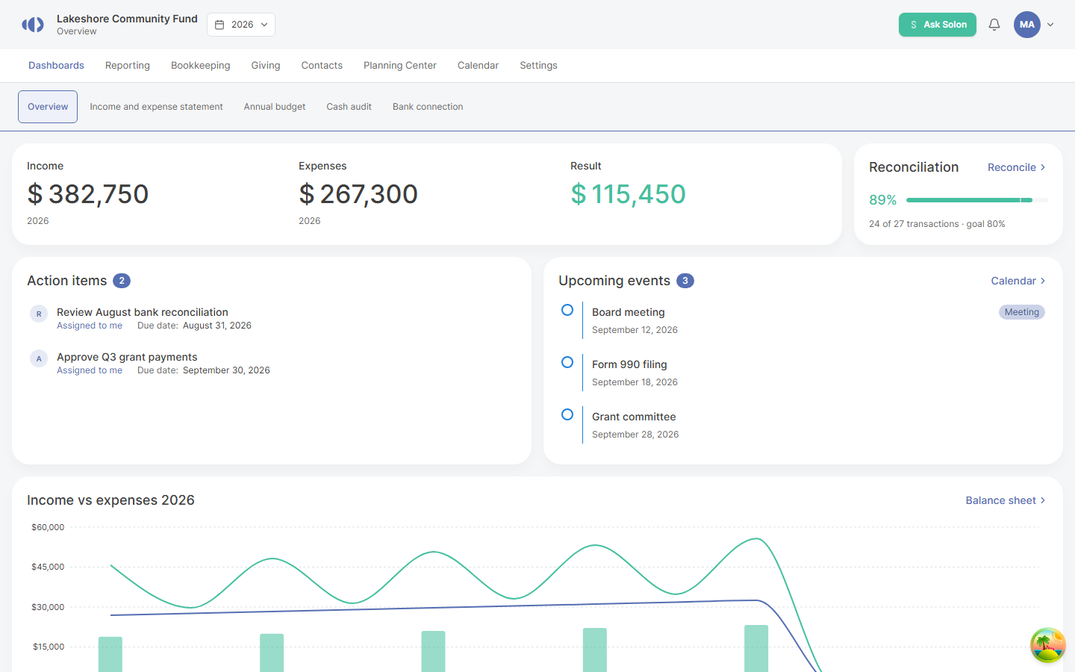This screenshot has width=1075, height=672.
Task: Click Assigned to me under Q3 grant payments
Action: pos(90,370)
